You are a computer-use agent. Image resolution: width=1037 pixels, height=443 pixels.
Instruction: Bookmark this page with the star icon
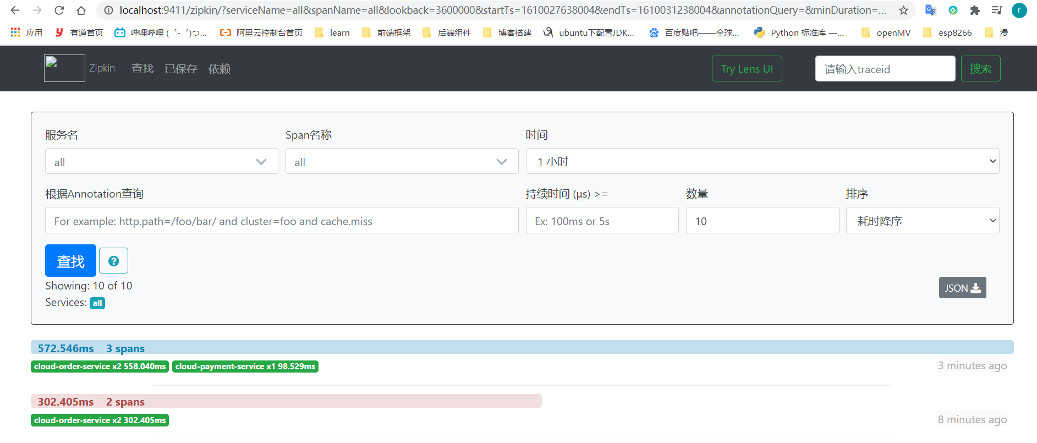click(903, 10)
